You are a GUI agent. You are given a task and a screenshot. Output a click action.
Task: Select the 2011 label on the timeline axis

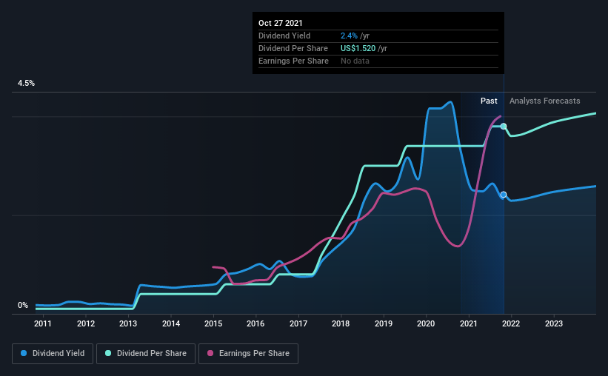coord(43,323)
